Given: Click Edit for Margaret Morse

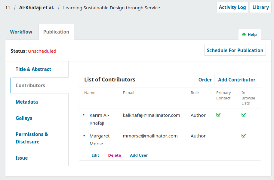Looking at the screenshot, I should point(95,155).
